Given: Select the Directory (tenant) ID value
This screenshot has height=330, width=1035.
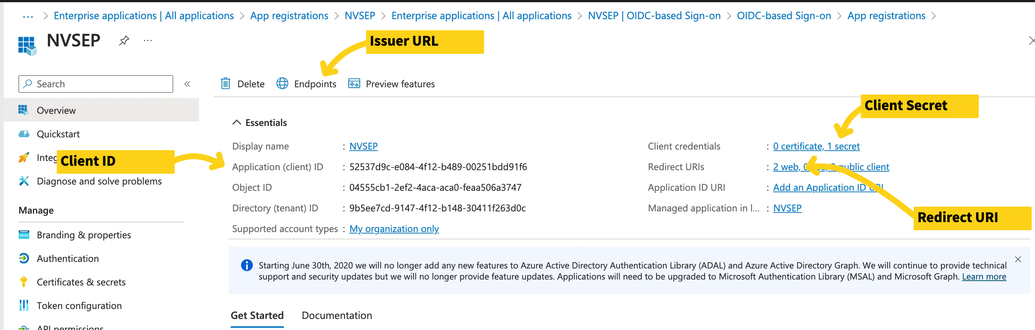Looking at the screenshot, I should tap(437, 208).
